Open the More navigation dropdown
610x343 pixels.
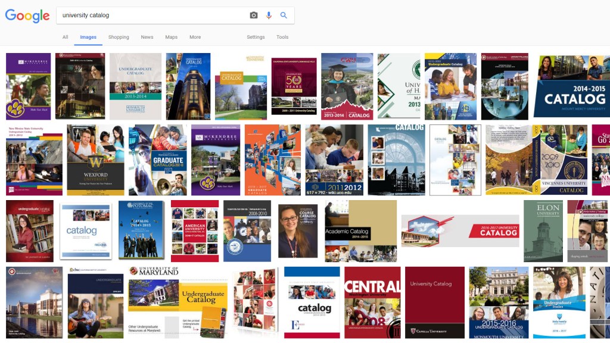coord(195,37)
